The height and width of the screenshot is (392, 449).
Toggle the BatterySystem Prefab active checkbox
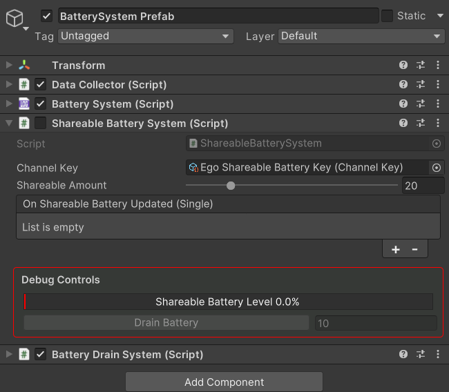click(46, 16)
